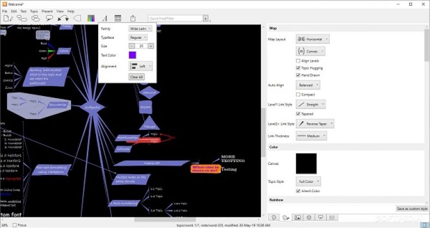Open the Topic menu
The image size is (430, 228).
coord(34,11)
